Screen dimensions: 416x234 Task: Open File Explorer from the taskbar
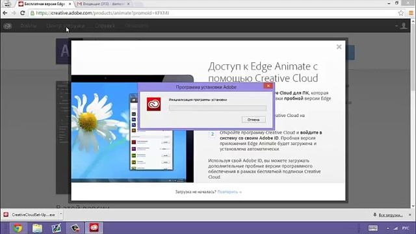(x=37, y=228)
